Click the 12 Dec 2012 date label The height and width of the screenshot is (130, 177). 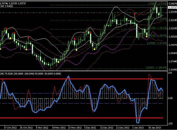(107, 128)
